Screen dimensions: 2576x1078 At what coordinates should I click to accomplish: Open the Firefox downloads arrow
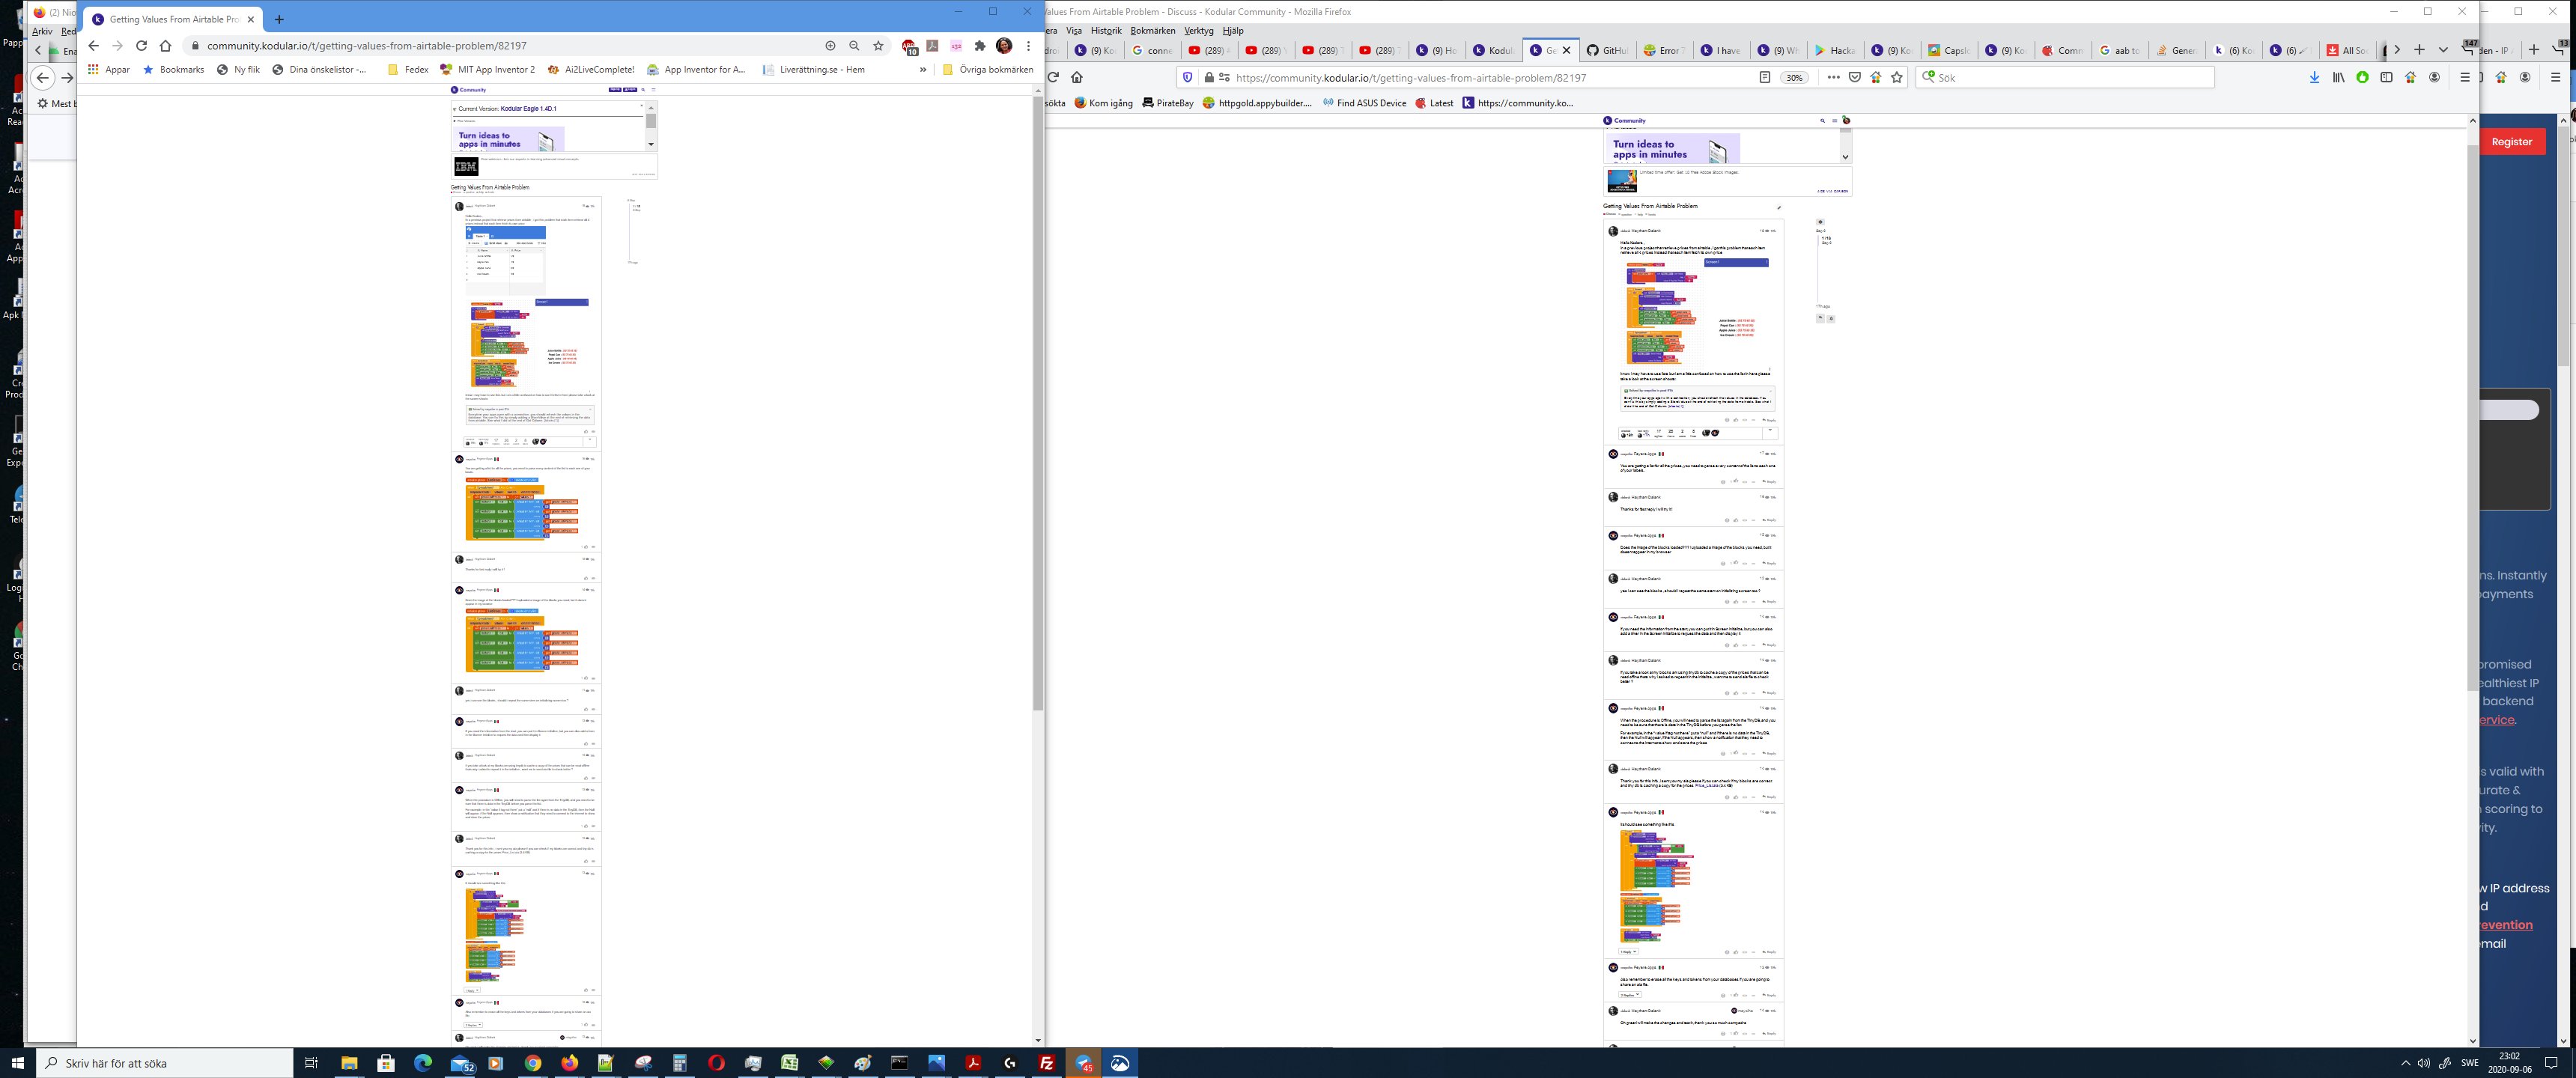2314,77
